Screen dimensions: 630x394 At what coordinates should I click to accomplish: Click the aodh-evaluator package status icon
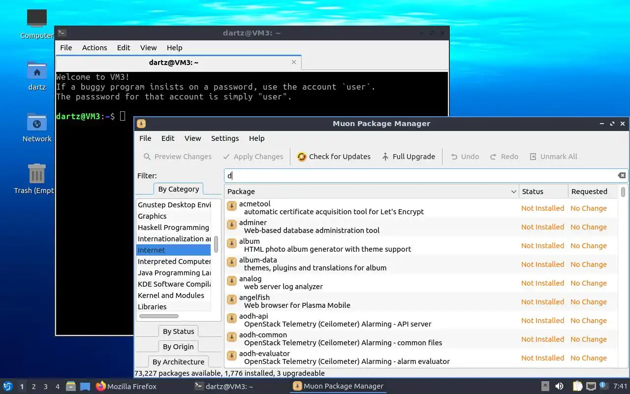[x=232, y=356]
